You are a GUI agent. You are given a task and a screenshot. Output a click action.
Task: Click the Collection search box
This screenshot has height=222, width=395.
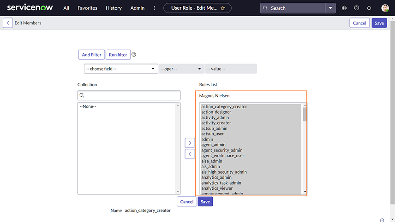pos(129,95)
